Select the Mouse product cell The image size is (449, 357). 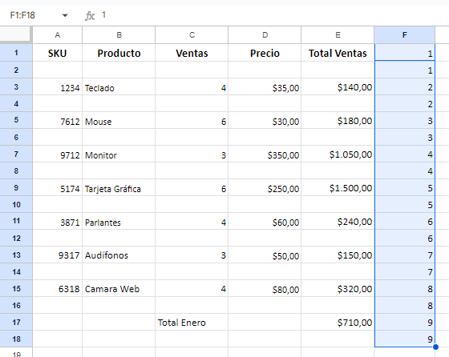pos(119,121)
